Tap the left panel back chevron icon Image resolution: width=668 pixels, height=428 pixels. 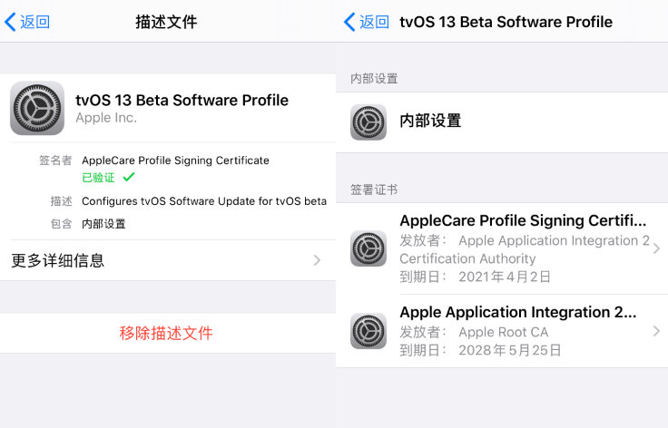tap(10, 22)
